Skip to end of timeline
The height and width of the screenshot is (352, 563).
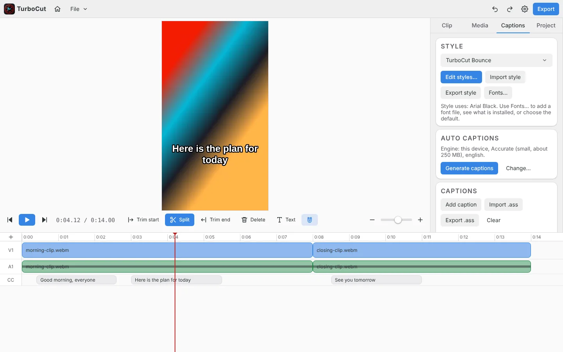click(45, 220)
